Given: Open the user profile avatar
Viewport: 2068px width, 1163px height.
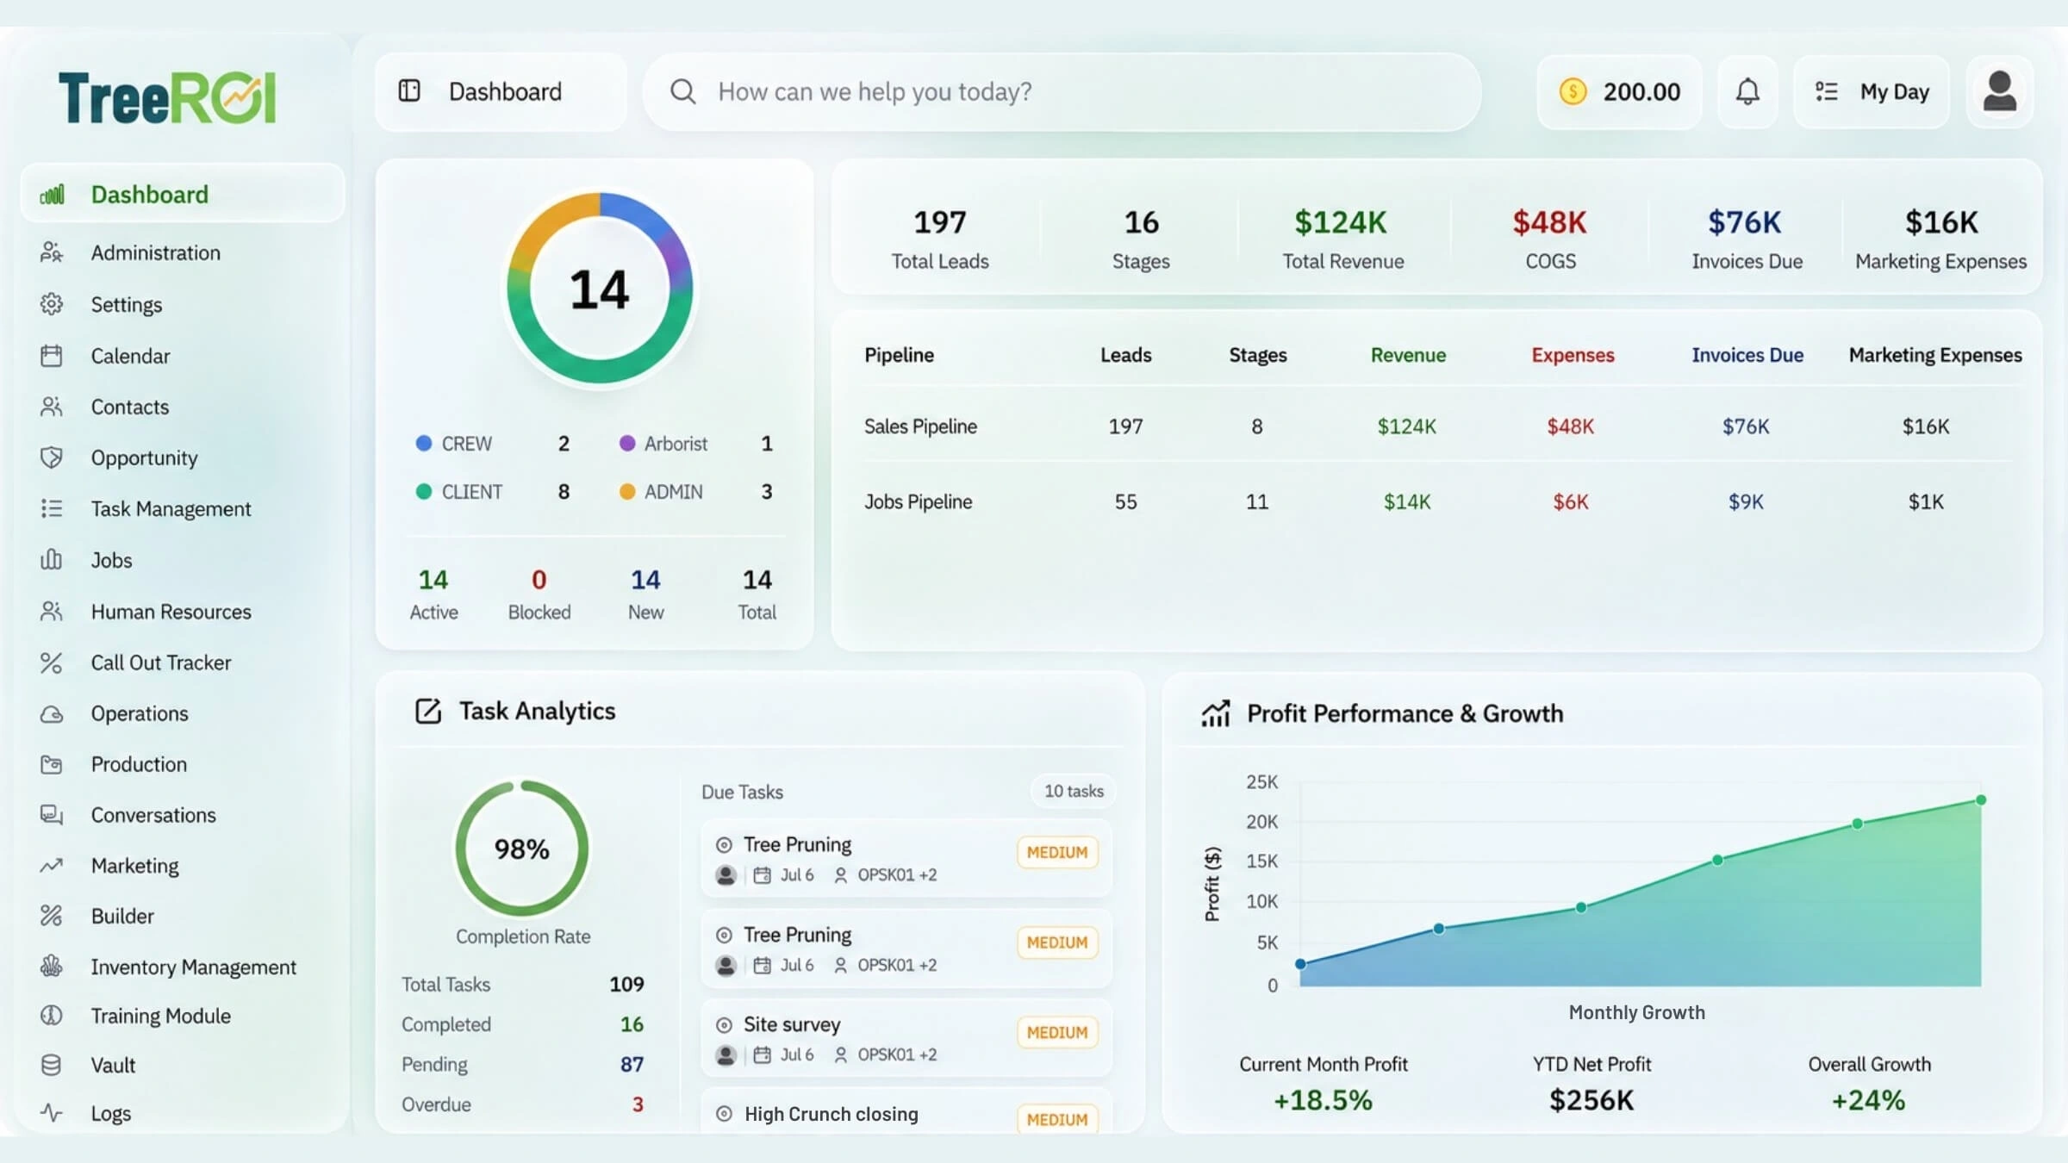Looking at the screenshot, I should tap(1999, 91).
